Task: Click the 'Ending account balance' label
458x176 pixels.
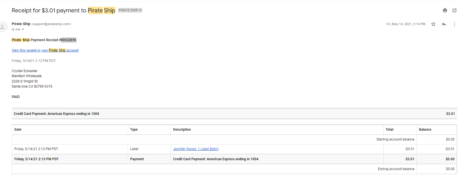Action: point(396,169)
